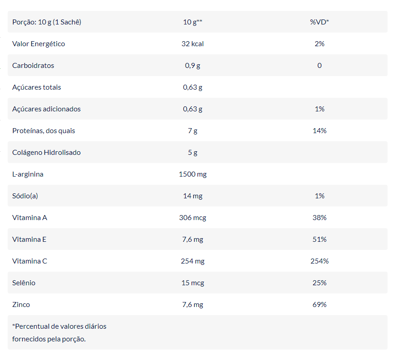Select the "Proteínas, dos quais" label
393x350 pixels.
(44, 131)
